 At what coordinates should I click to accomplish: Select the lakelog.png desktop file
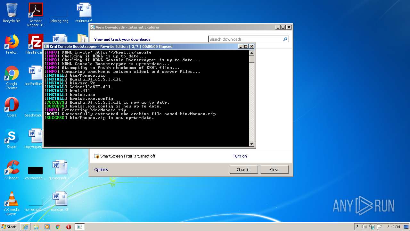click(60, 13)
